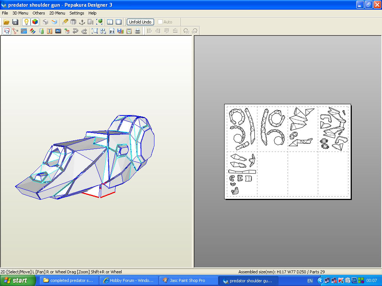Click the green cube fit-view icon
382x286 pixels.
tap(99, 22)
